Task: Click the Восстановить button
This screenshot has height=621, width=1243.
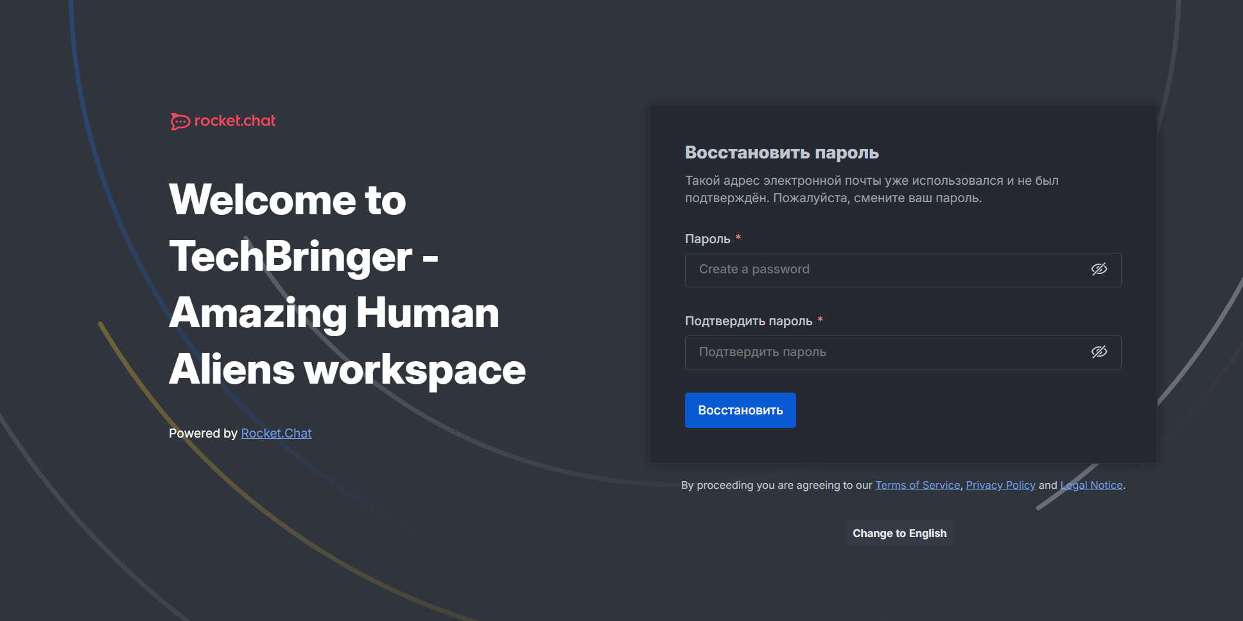Action: point(740,411)
